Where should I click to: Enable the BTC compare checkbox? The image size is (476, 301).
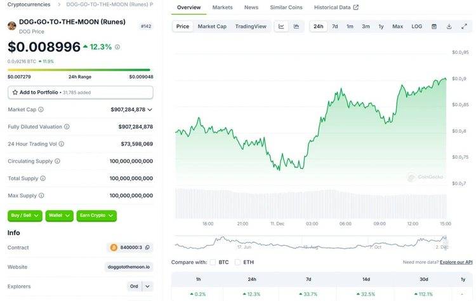pyautogui.click(x=213, y=262)
